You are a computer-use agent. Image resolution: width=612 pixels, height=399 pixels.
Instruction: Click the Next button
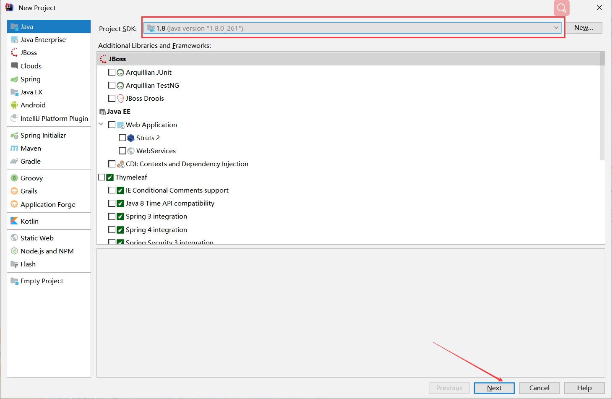pos(494,388)
